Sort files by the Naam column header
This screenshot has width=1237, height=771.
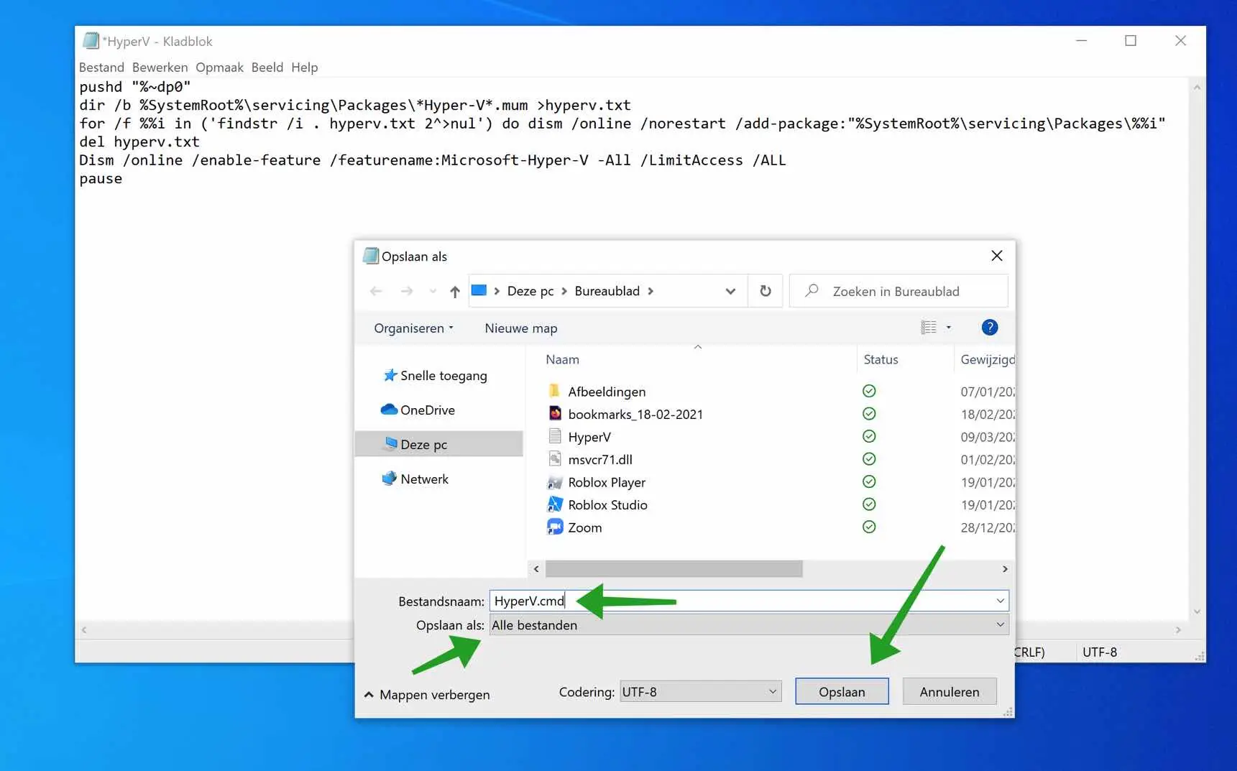tap(562, 359)
